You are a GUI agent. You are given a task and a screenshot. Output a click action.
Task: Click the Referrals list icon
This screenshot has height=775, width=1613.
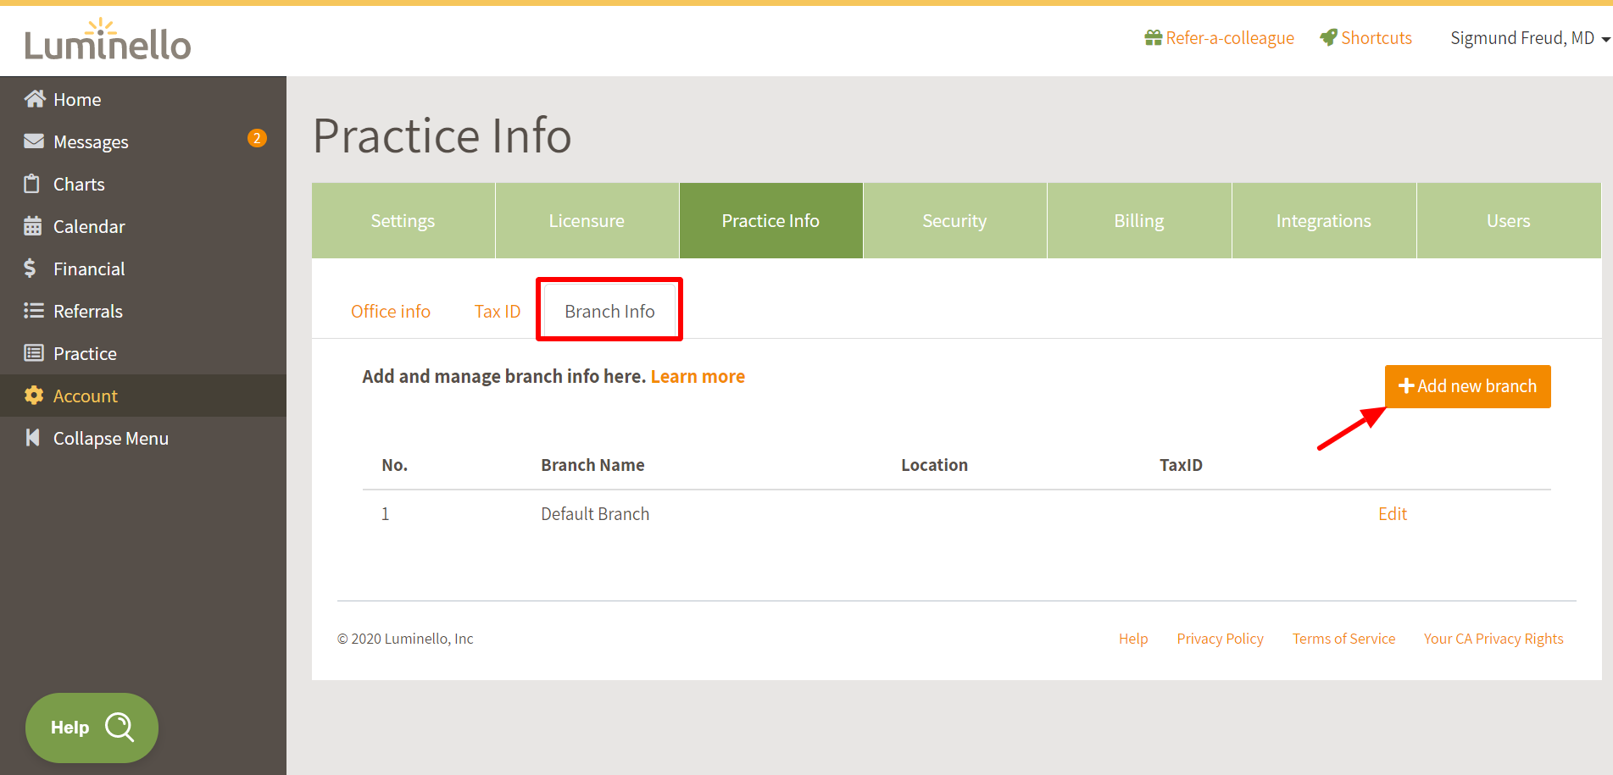[x=33, y=311]
